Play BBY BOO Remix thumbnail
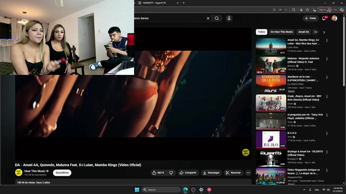Screen dimensions: 346x194 point(271,103)
